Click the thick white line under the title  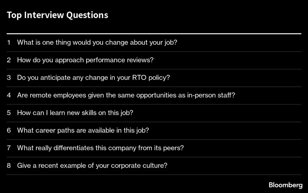[x=154, y=34]
